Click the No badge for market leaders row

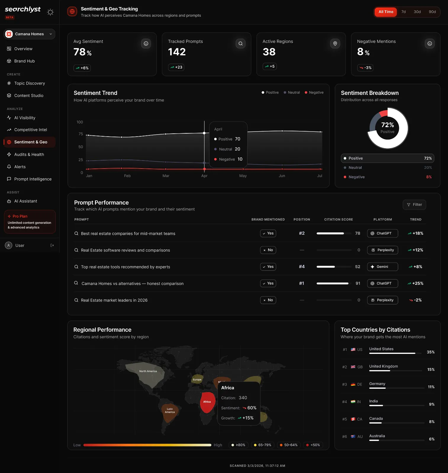pos(268,300)
